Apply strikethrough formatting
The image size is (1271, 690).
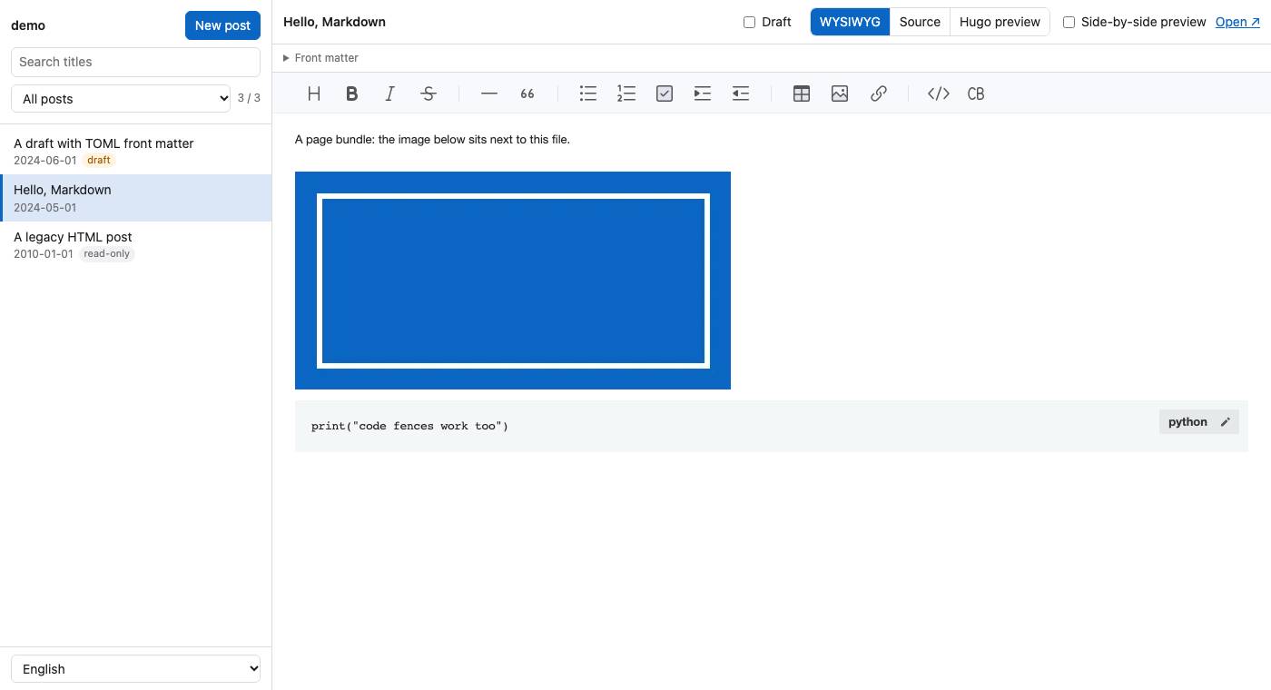pos(429,94)
